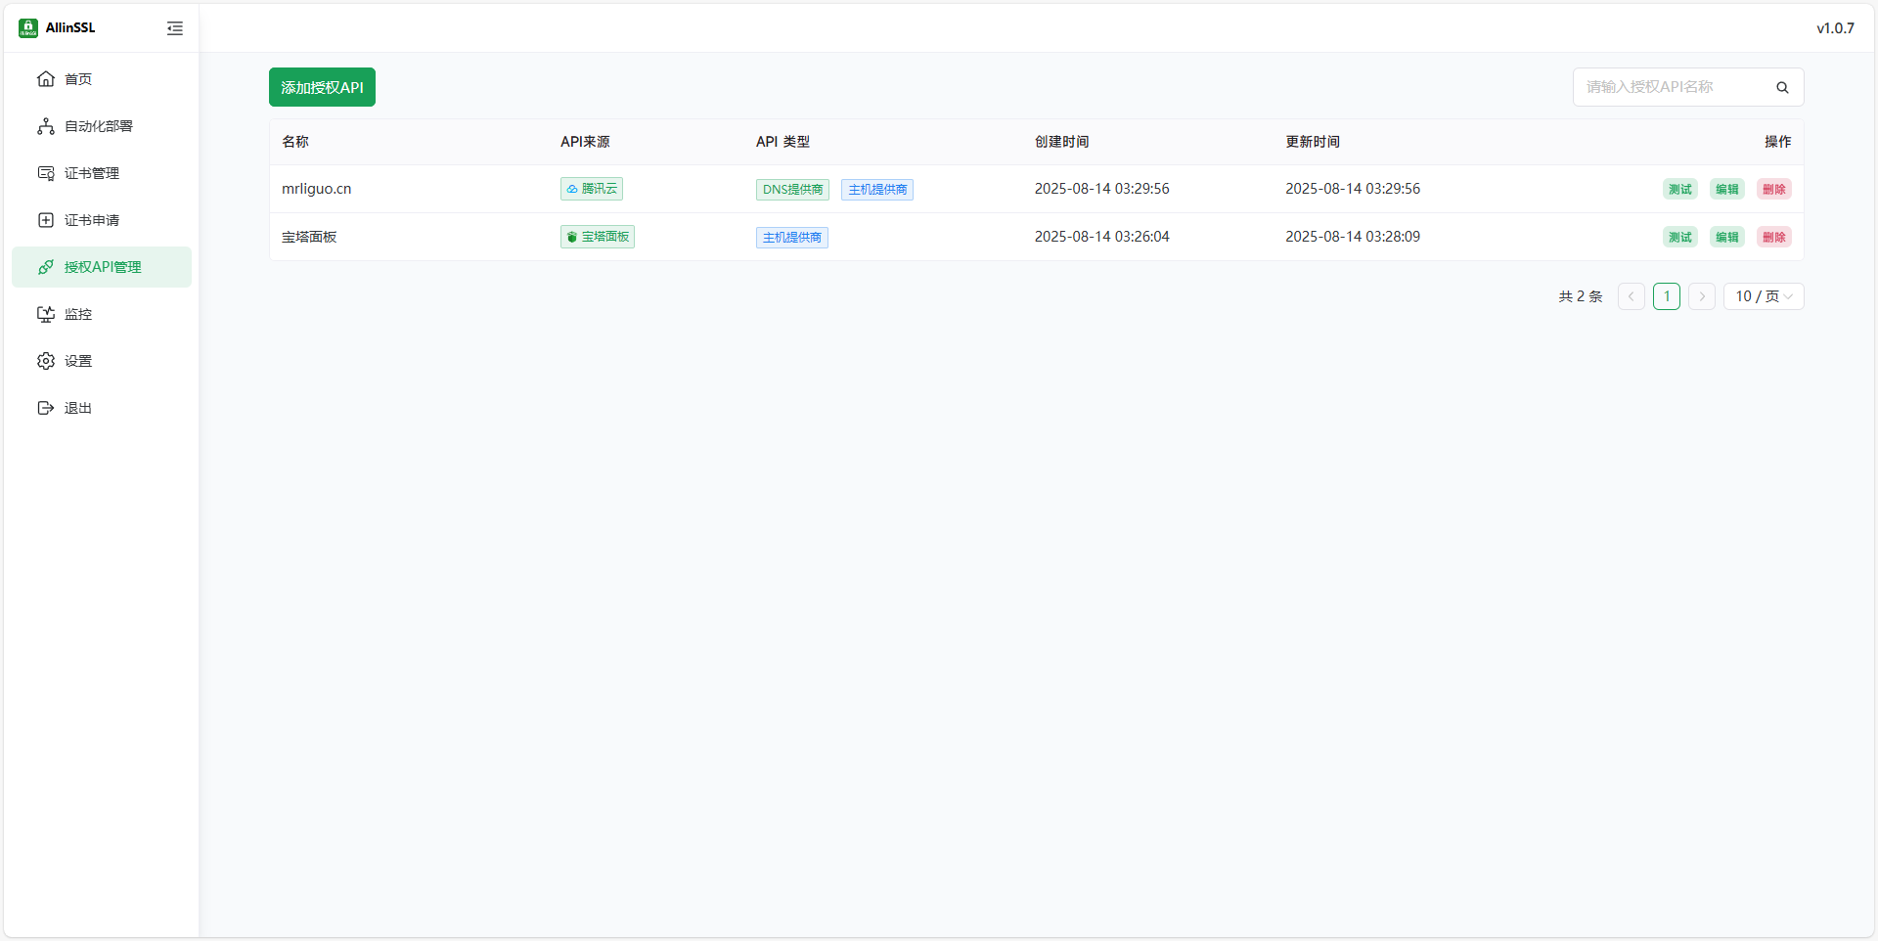Viewport: 1878px width, 941px height.
Task: Go to the next page arrow
Action: pos(1702,296)
